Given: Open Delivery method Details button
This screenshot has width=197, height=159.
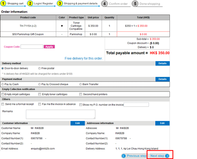Looking at the screenshot, I should [163, 64].
